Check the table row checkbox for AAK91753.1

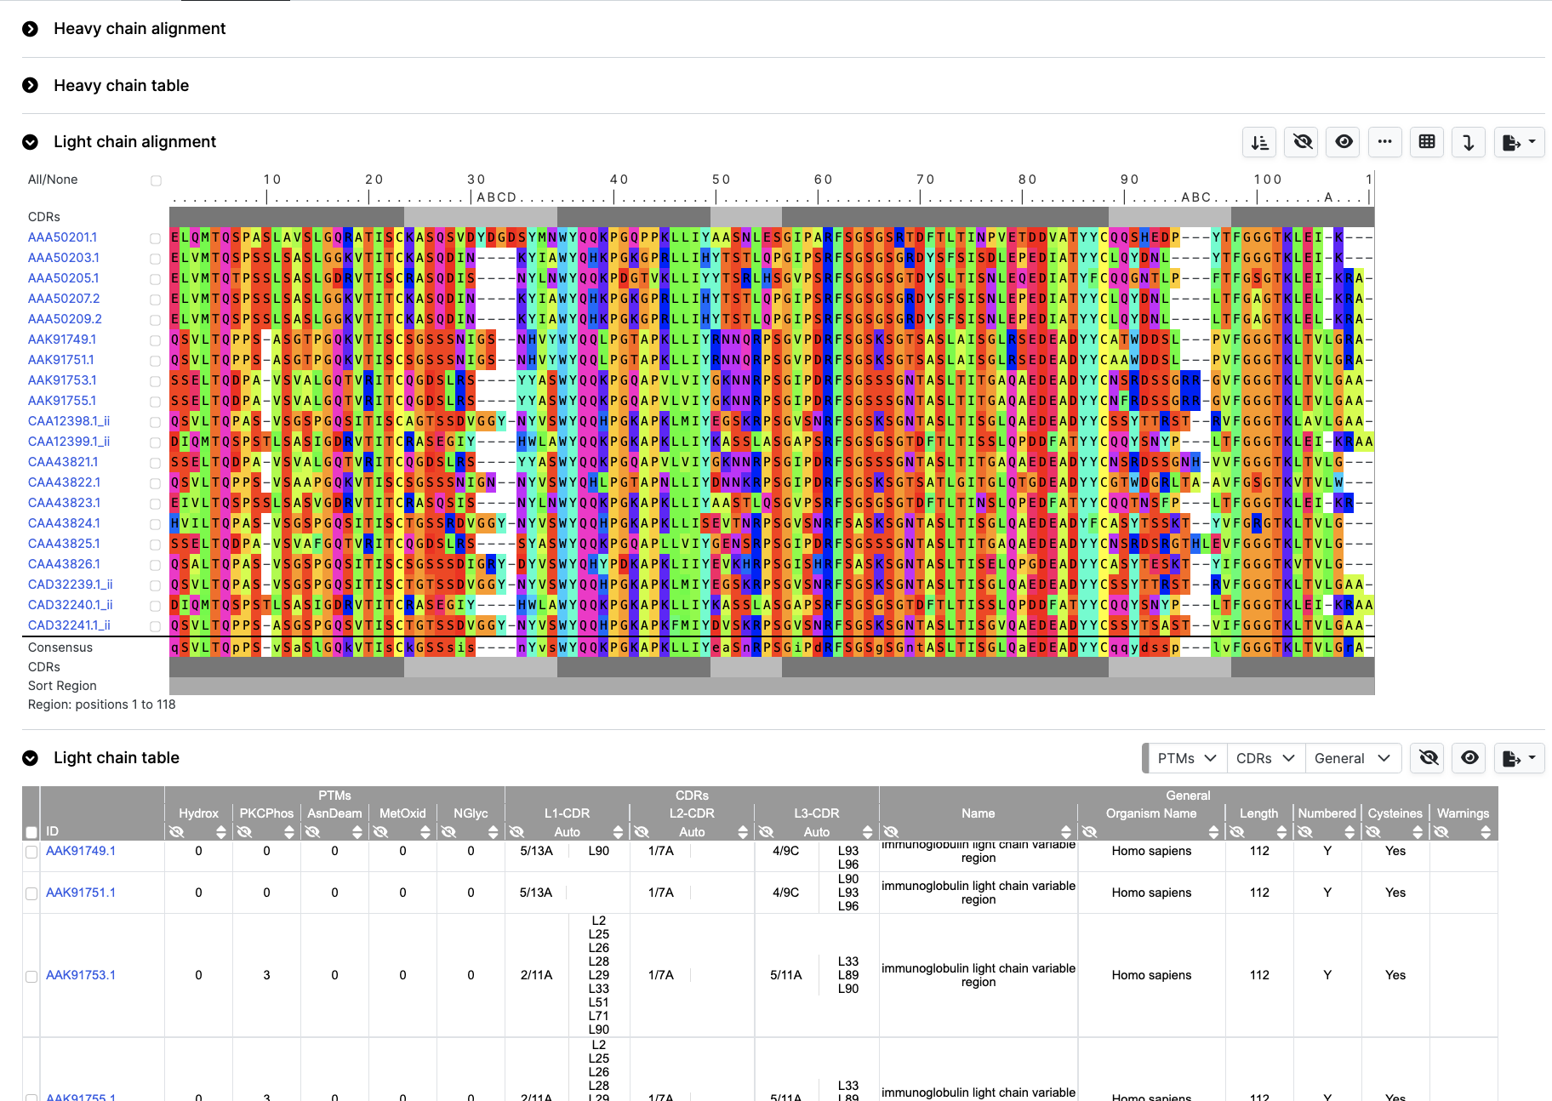pyautogui.click(x=31, y=977)
